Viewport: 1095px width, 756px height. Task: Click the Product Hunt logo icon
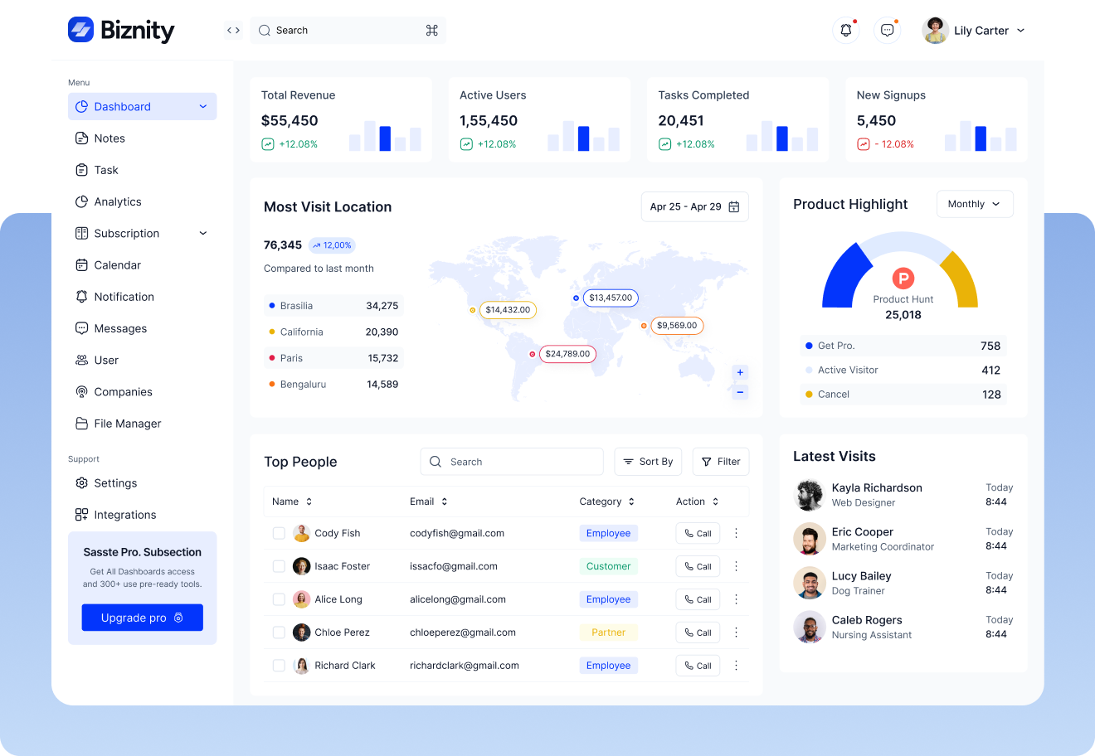pyautogui.click(x=903, y=279)
